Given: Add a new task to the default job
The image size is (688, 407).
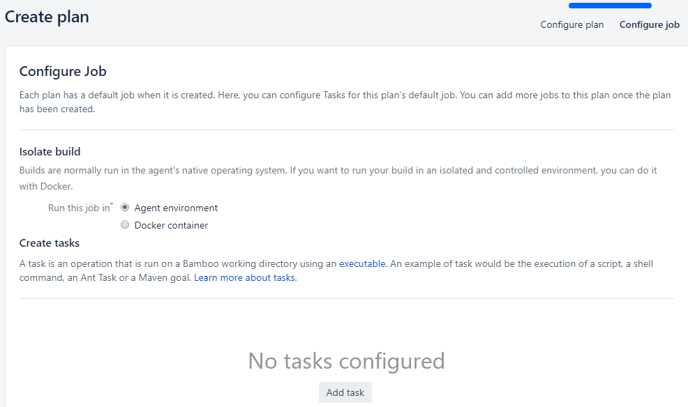Looking at the screenshot, I should 345,392.
